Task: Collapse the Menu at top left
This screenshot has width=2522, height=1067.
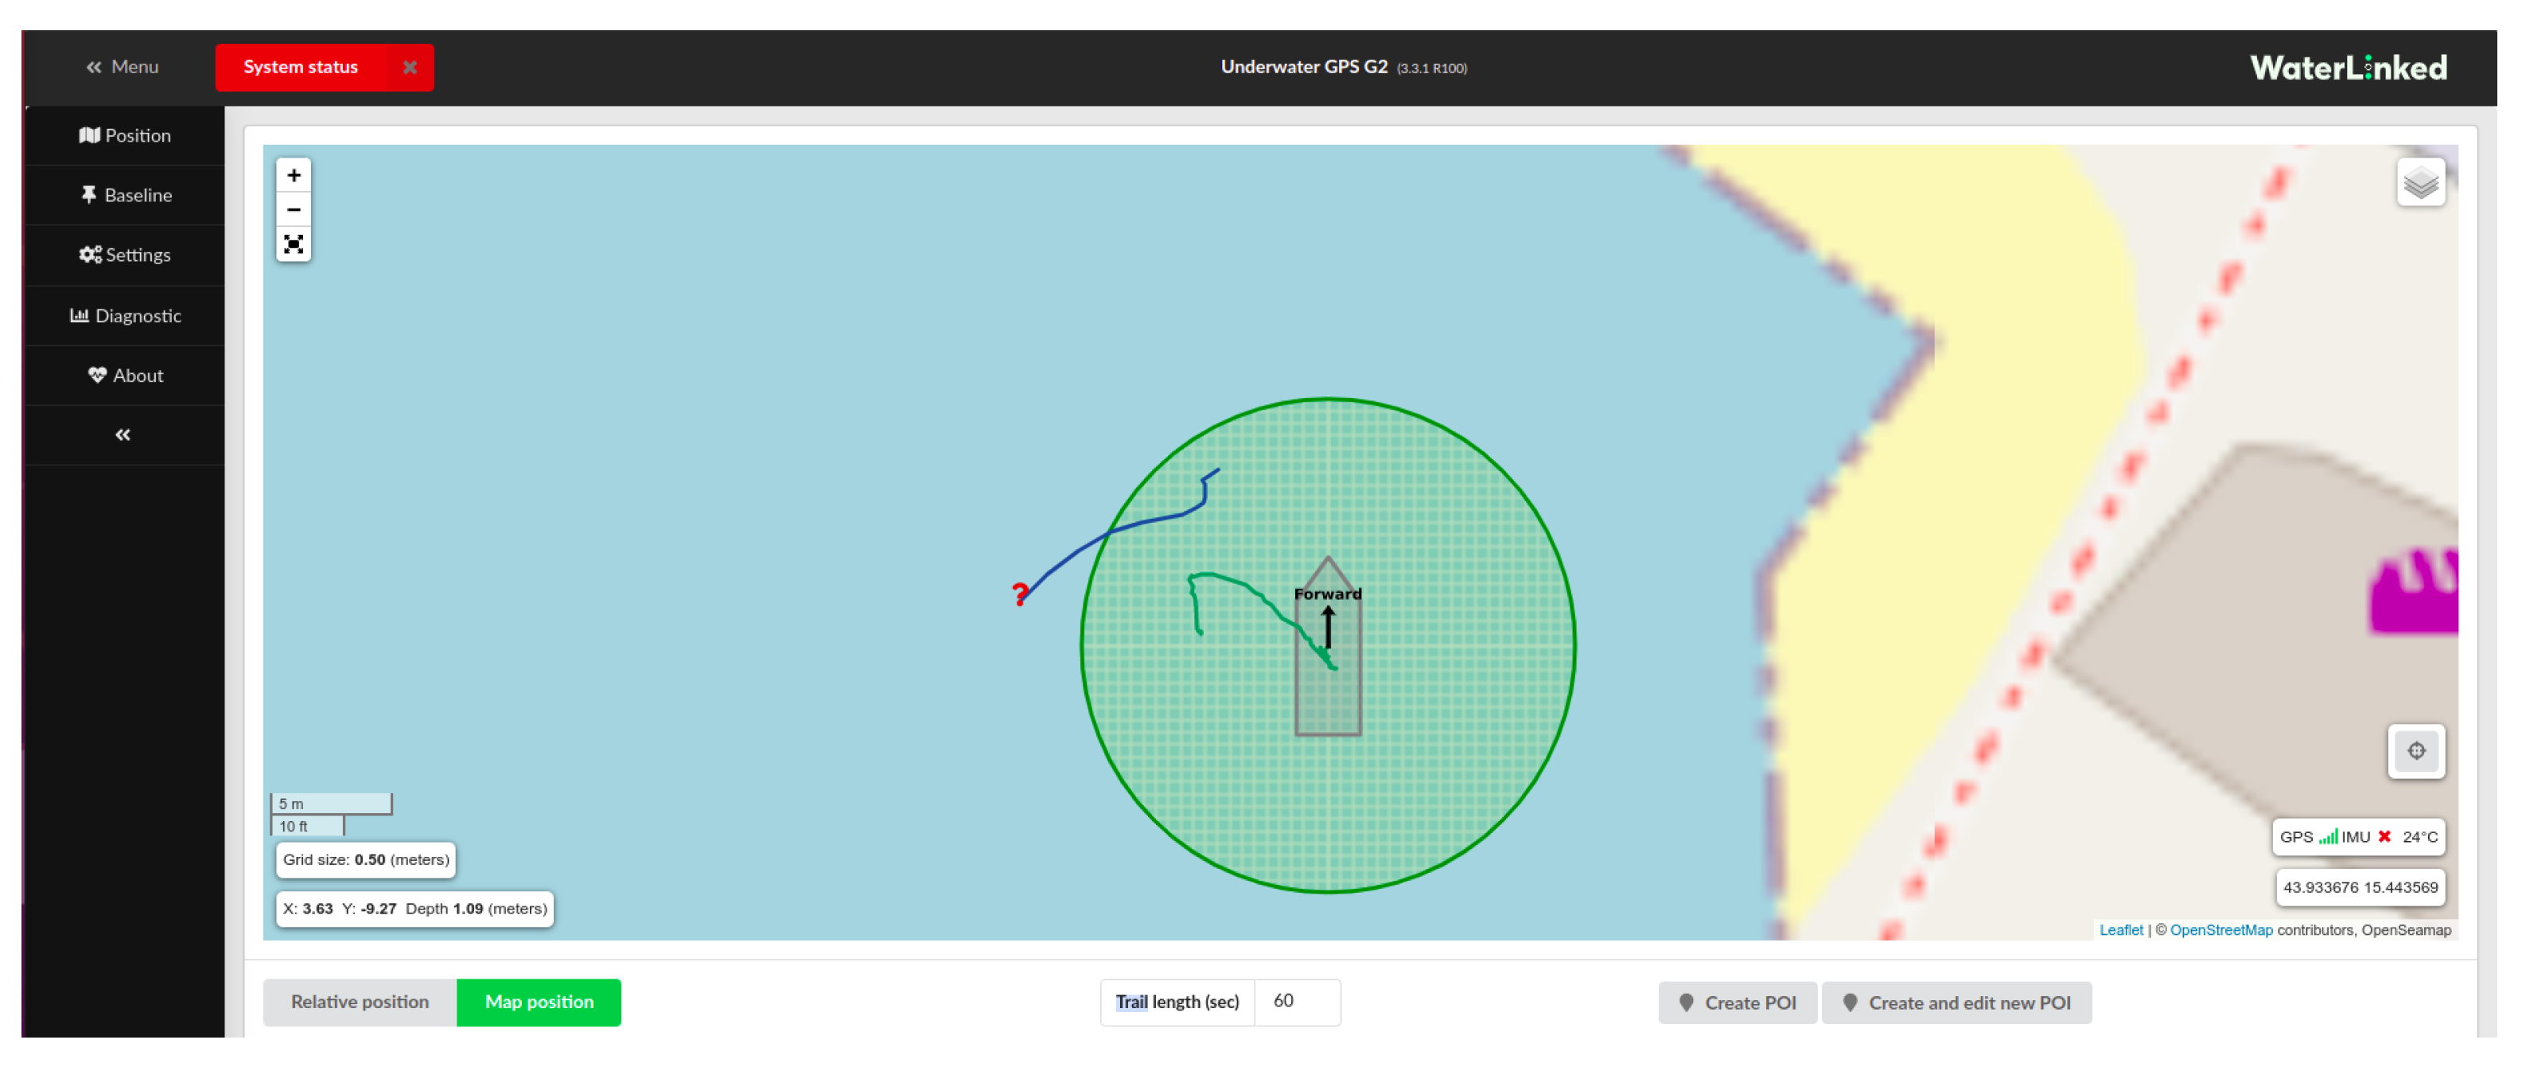Action: coord(123,68)
